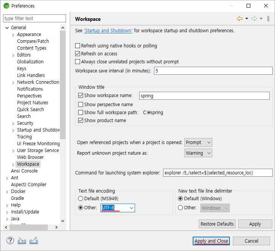Image resolution: width=275 pixels, height=251 pixels.
Task: Enable Show perspective name checkbox
Action: coord(80,105)
